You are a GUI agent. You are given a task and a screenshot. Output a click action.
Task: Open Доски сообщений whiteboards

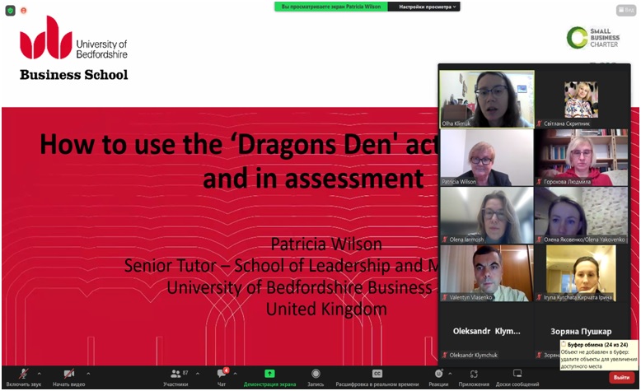click(517, 377)
